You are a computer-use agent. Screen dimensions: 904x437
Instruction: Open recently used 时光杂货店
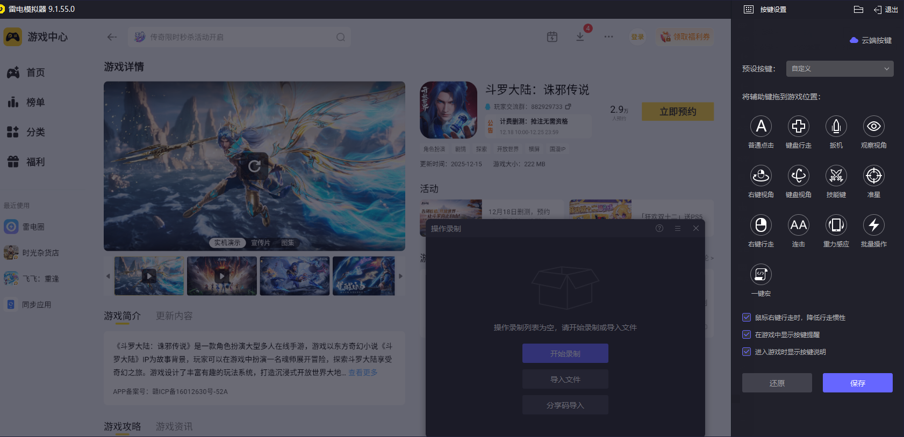point(31,252)
